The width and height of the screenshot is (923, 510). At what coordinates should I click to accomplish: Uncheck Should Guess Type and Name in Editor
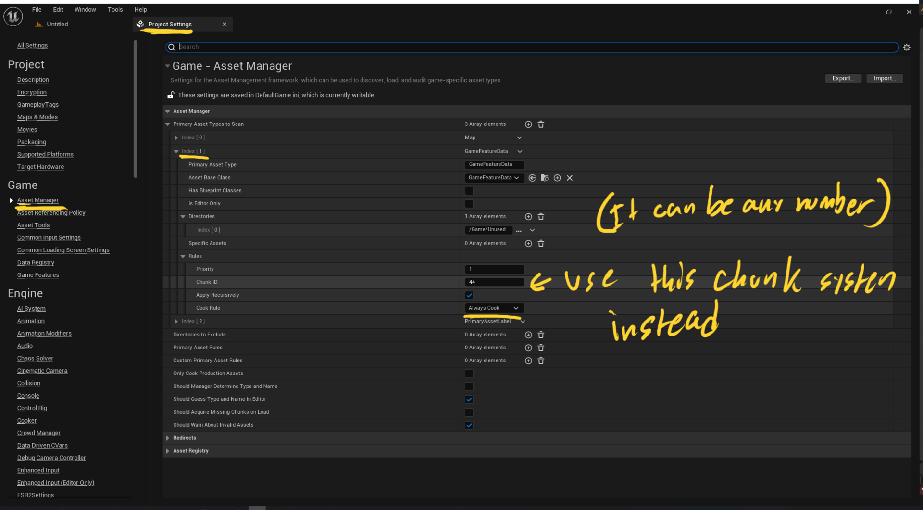click(x=469, y=400)
